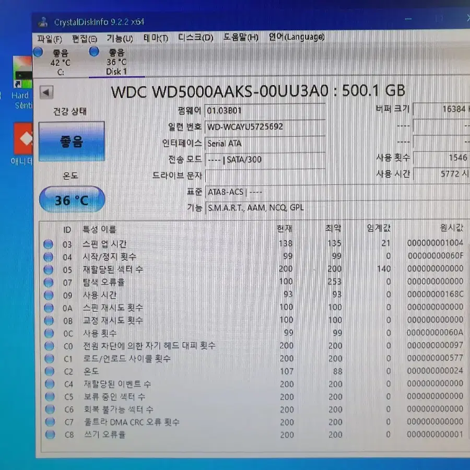Click status dot for 05 재할당된 섹터 수
Screen dimensions: 470x470
tap(48, 270)
